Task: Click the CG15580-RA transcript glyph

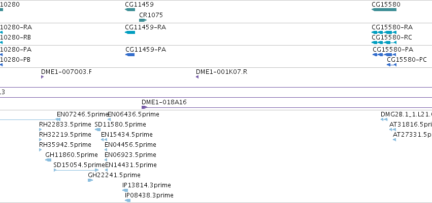Action: [384, 32]
